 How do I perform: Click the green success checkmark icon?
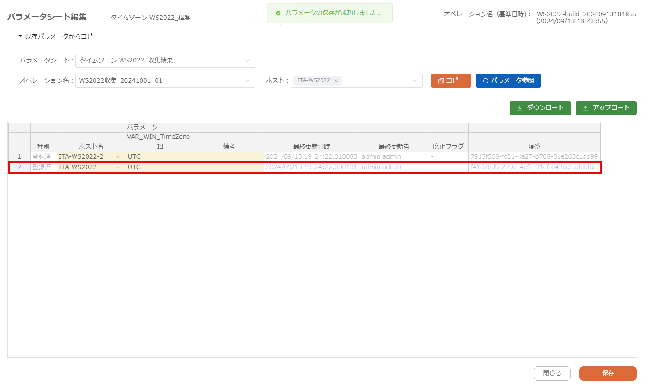coord(278,13)
